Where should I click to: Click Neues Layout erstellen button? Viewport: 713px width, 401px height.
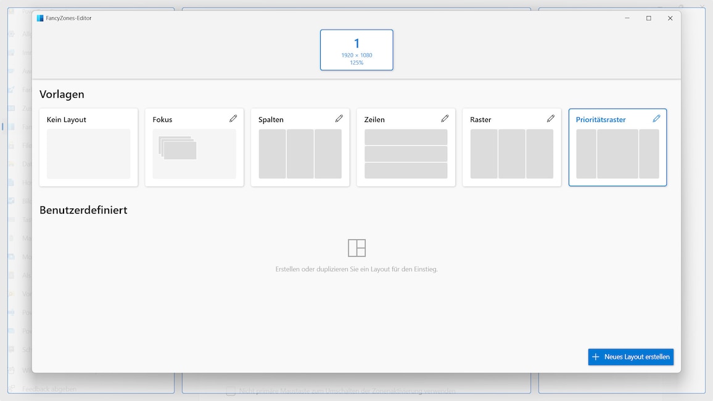click(x=631, y=357)
